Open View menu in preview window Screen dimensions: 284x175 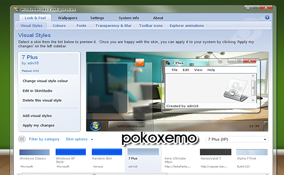[x=198, y=70]
